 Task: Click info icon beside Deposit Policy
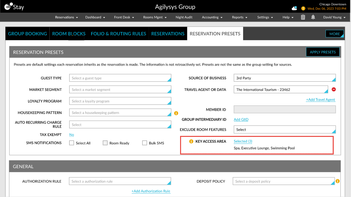coord(338,181)
